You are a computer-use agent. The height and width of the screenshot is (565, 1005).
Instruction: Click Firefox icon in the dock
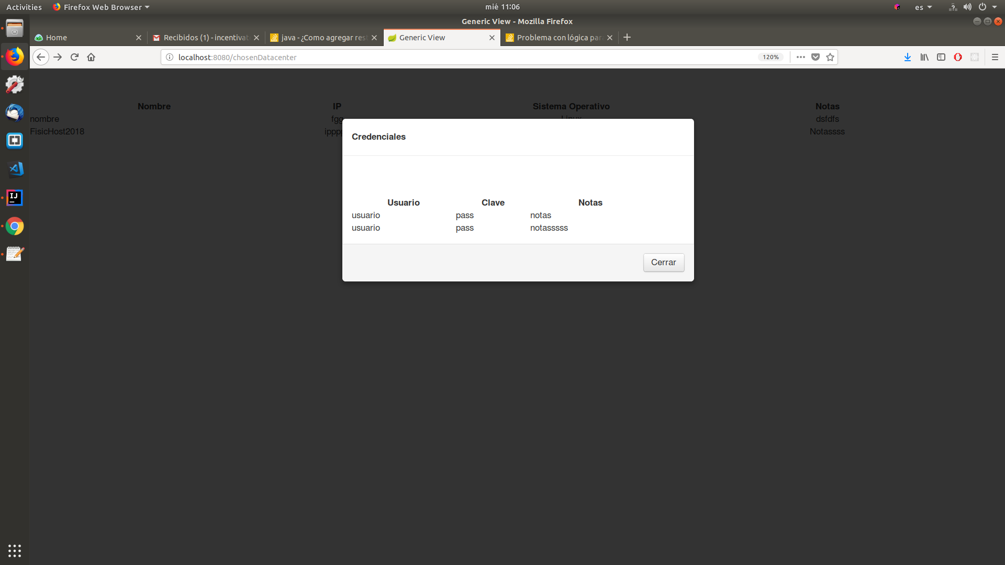(15, 56)
